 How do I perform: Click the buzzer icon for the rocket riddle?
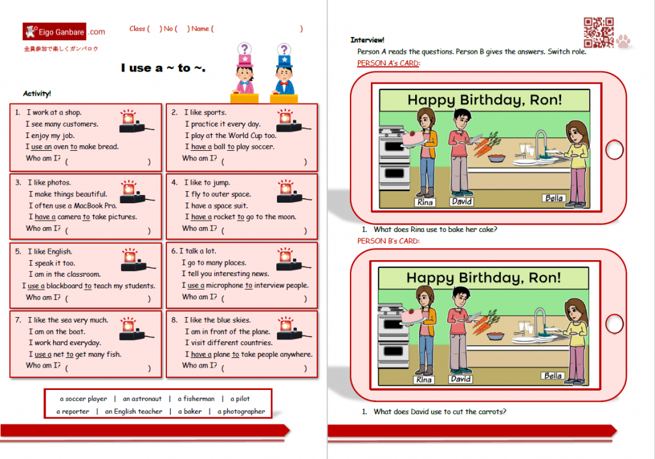click(287, 192)
